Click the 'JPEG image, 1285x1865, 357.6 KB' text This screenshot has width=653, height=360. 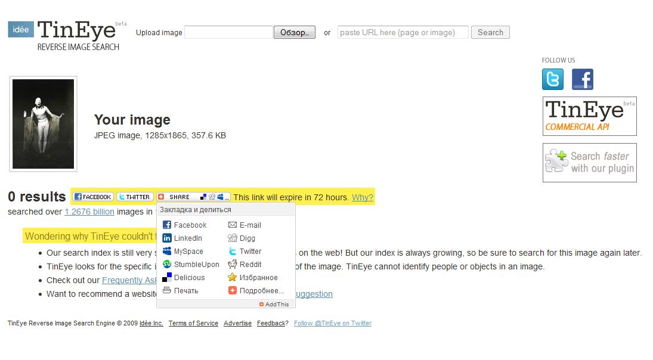pyautogui.click(x=160, y=135)
